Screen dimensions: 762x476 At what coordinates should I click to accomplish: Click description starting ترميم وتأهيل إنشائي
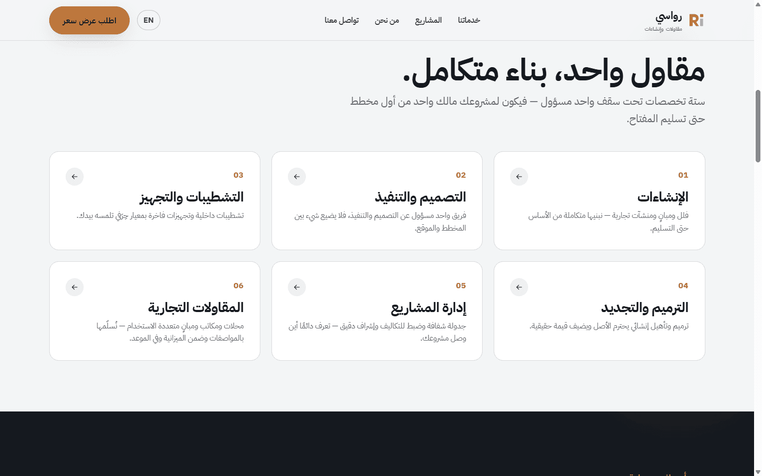[609, 326]
